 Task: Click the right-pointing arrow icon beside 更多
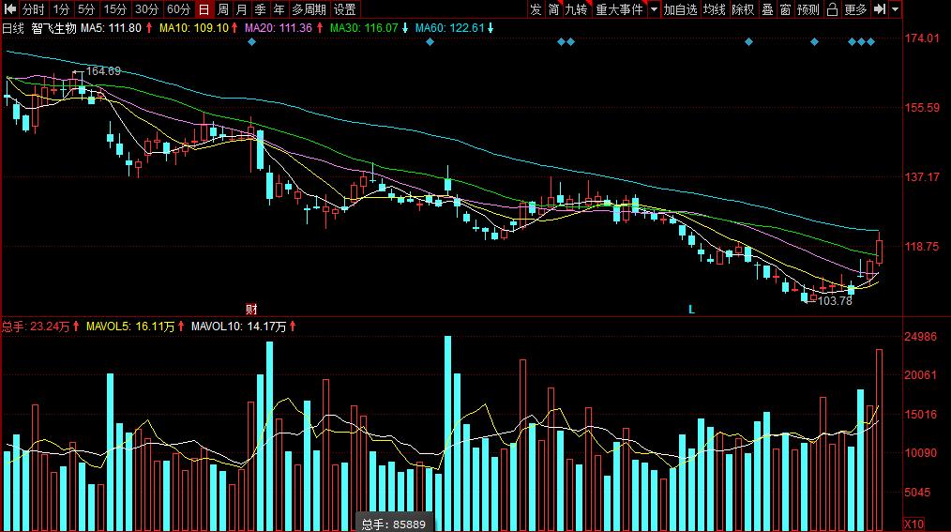coord(879,9)
